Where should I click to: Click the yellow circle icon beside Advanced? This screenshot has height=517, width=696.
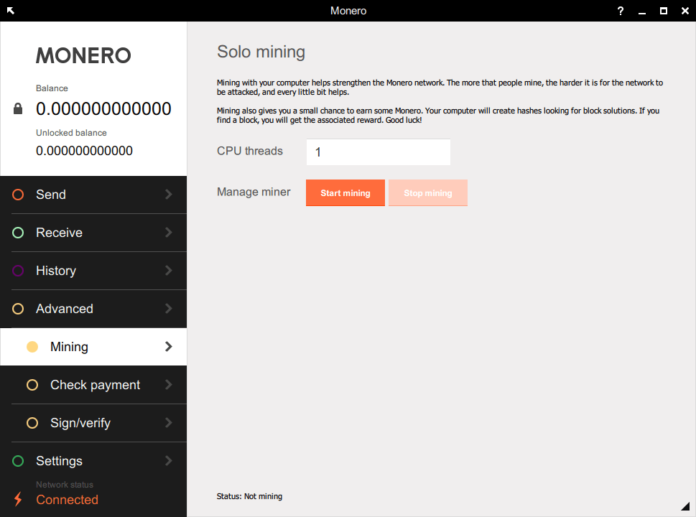tap(18, 309)
